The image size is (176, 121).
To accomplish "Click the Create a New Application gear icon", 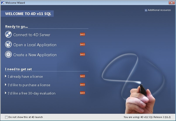I will pos(8,55).
